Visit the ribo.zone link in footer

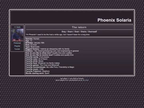(85, 80)
